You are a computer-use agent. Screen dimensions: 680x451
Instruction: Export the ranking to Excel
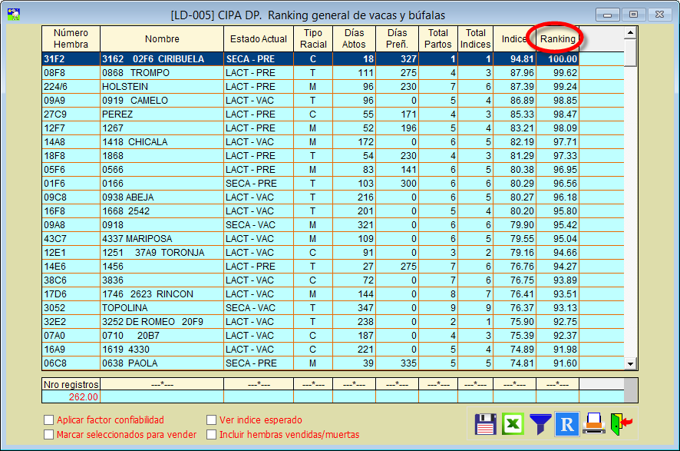(512, 423)
